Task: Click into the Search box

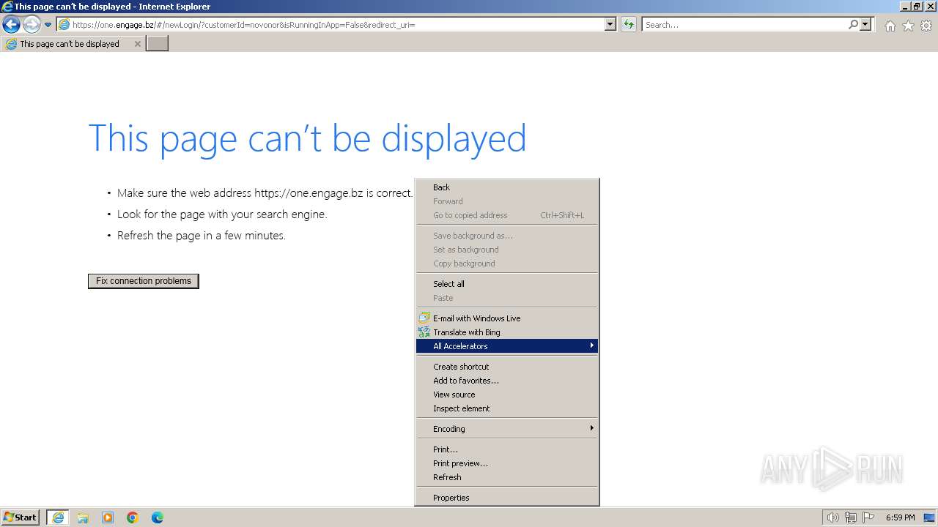Action: coord(745,25)
